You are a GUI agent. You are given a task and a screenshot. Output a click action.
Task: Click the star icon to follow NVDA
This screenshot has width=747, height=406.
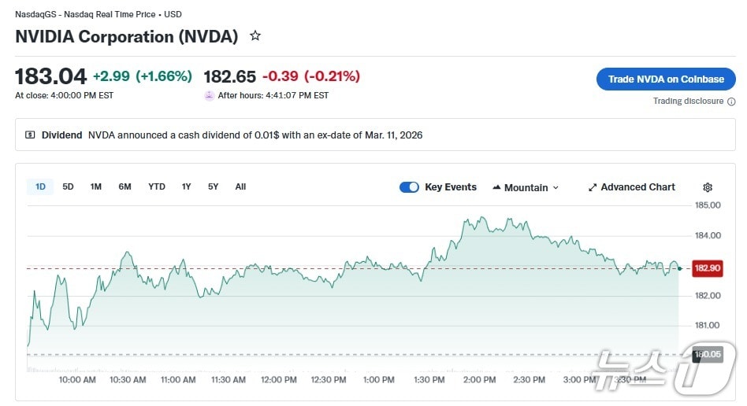(x=255, y=36)
